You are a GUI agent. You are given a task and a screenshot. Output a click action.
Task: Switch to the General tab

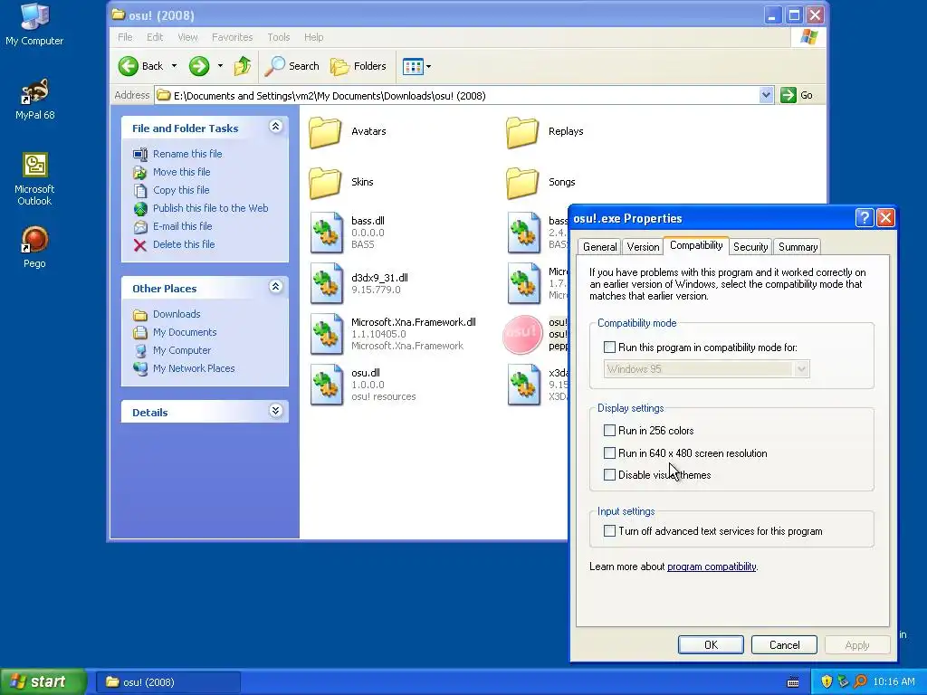tap(599, 247)
